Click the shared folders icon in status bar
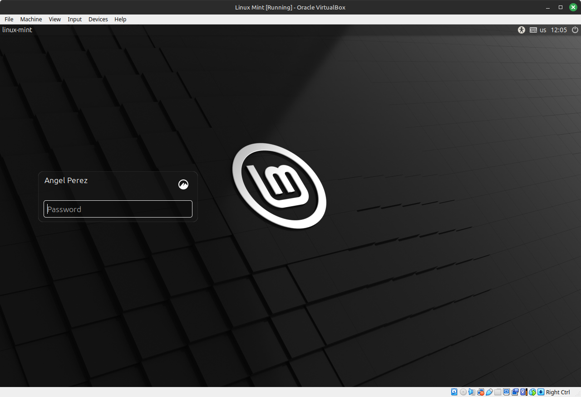 [x=498, y=392]
